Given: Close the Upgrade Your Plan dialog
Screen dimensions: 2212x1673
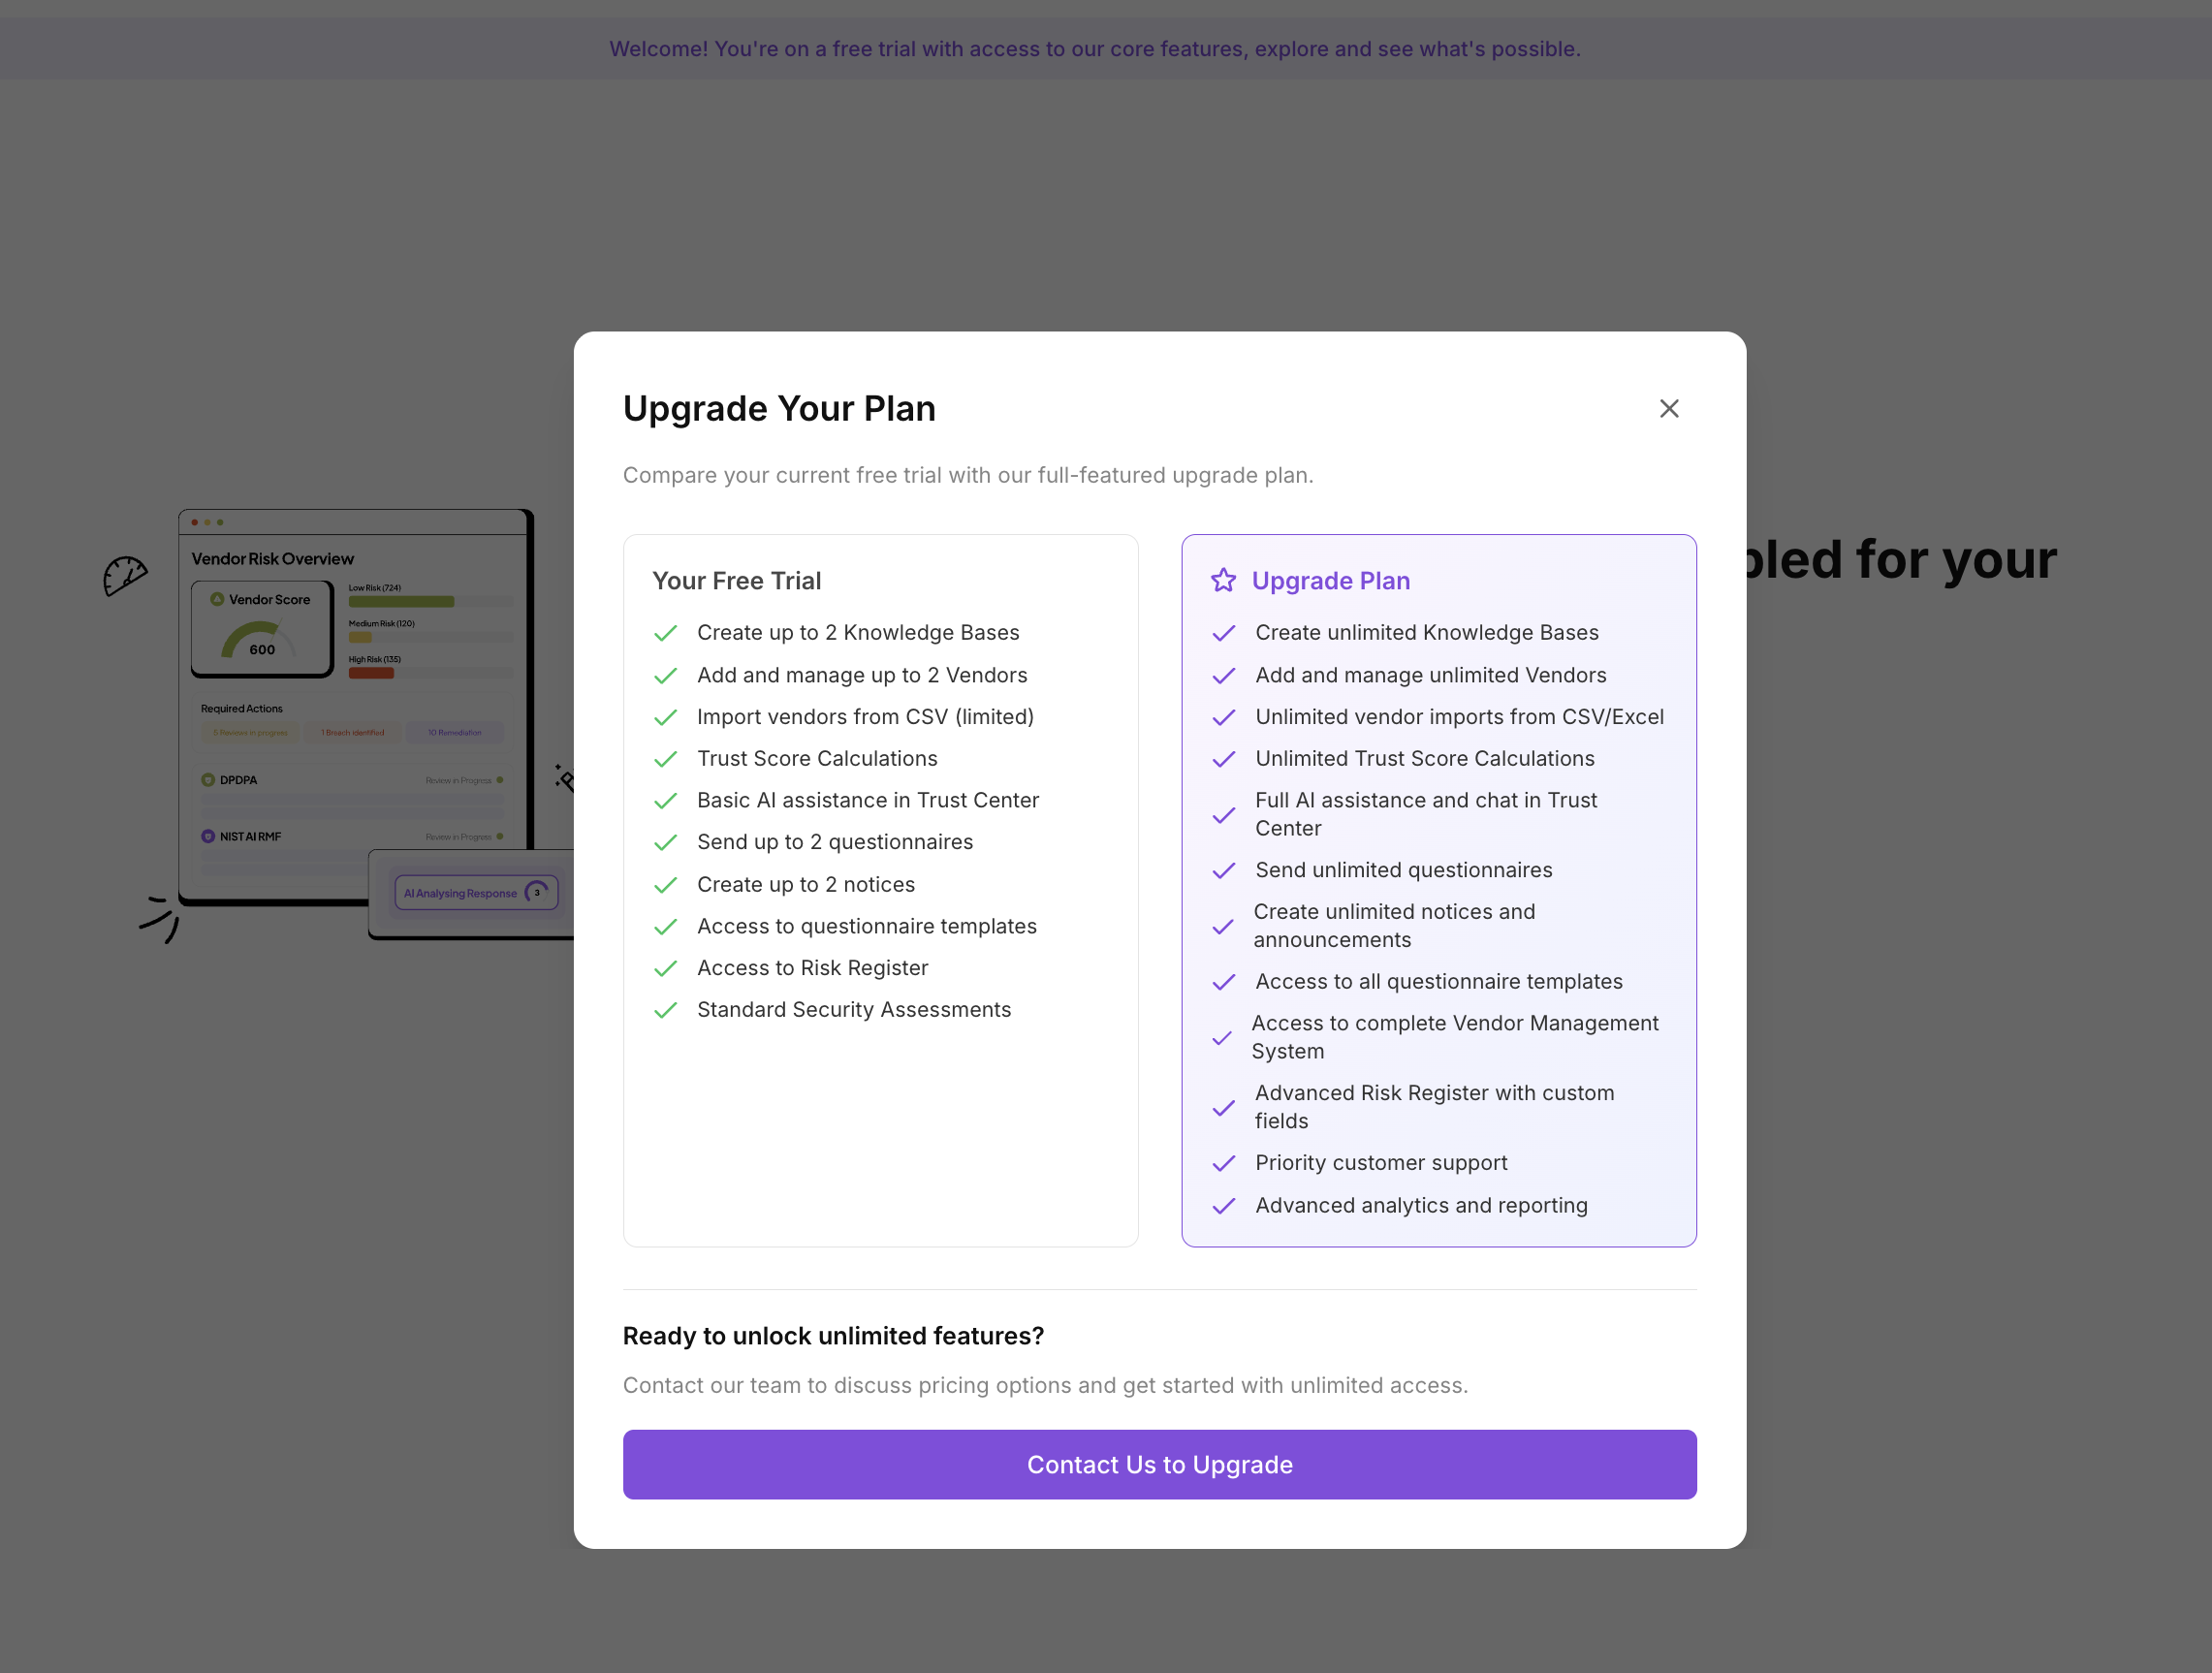Looking at the screenshot, I should pos(1668,409).
